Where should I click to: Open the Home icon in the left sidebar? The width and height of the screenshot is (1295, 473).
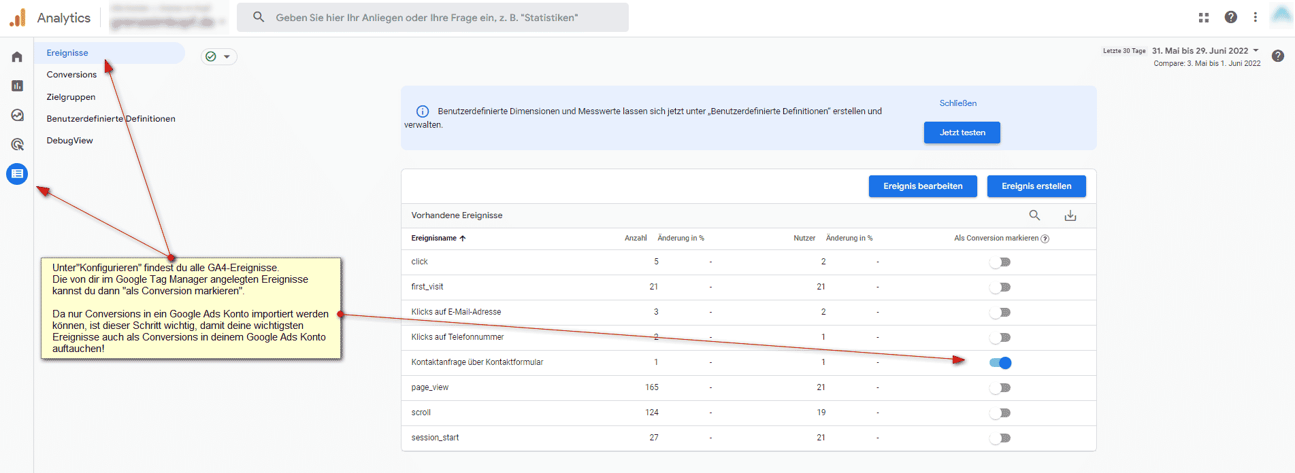(17, 57)
